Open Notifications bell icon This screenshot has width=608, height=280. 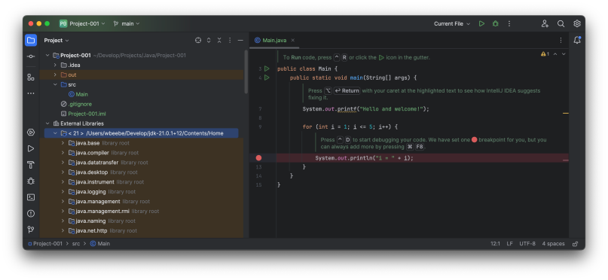(577, 40)
